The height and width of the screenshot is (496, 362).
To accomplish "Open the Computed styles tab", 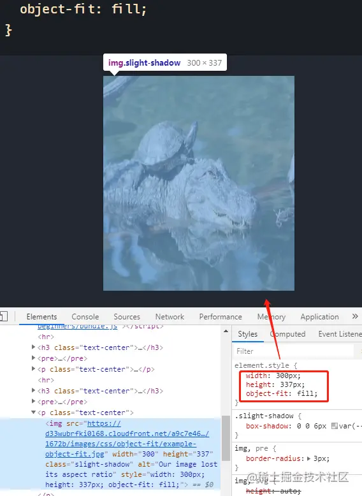I will [x=287, y=334].
